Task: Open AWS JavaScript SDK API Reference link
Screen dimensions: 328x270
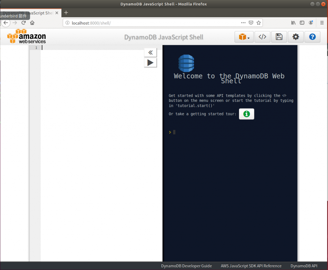Action: (251, 266)
